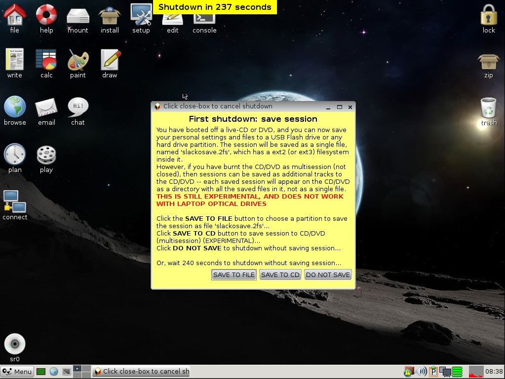Click the show desktop green taskbar icon
Screen dimensions: 505x379
coord(41,372)
